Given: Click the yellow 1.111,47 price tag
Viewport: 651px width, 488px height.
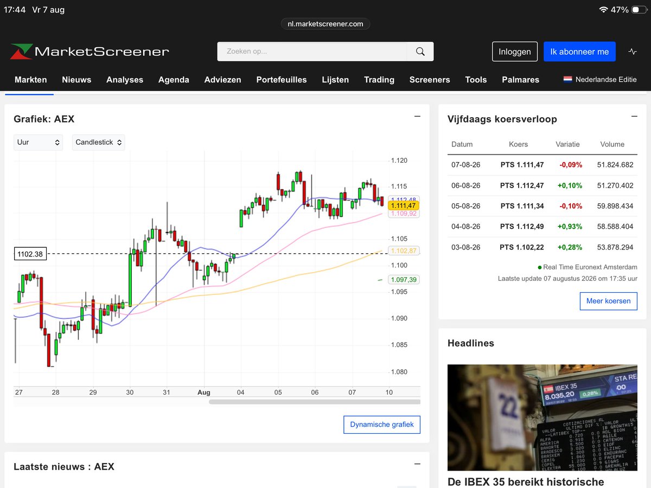Looking at the screenshot, I should (x=403, y=206).
